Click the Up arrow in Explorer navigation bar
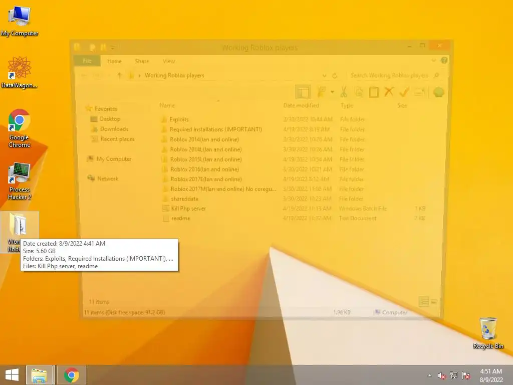Image resolution: width=513 pixels, height=385 pixels. click(x=119, y=75)
